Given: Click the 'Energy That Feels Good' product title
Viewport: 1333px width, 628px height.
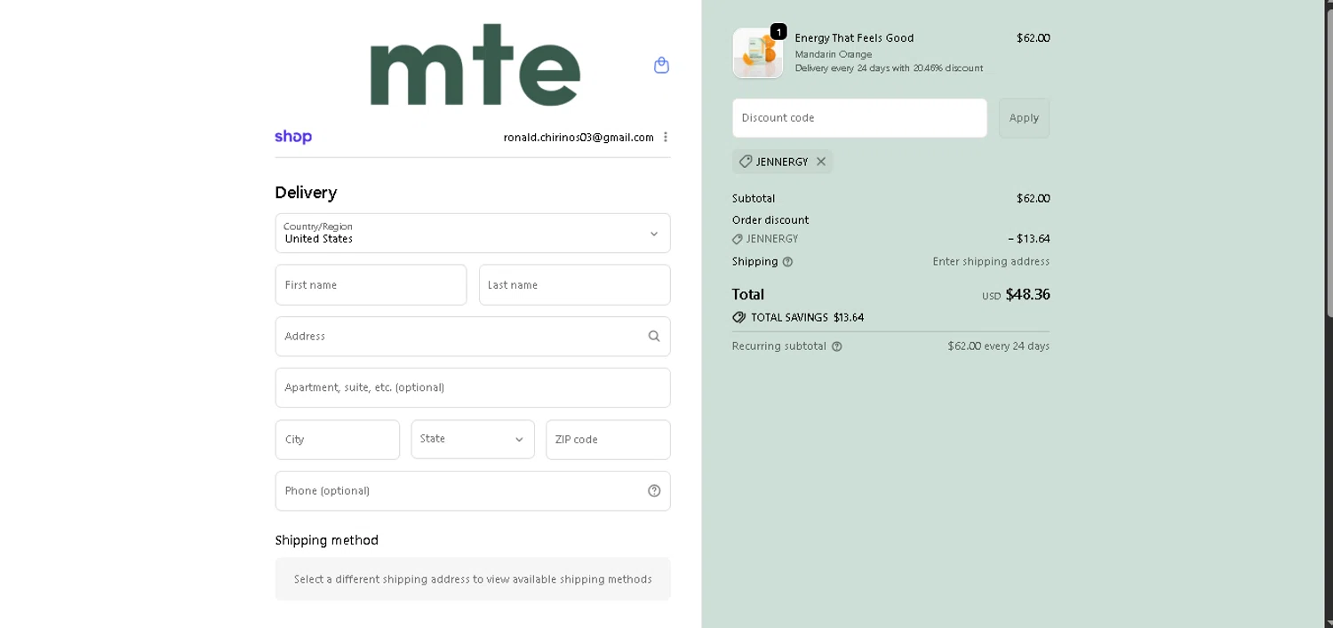Looking at the screenshot, I should [854, 38].
